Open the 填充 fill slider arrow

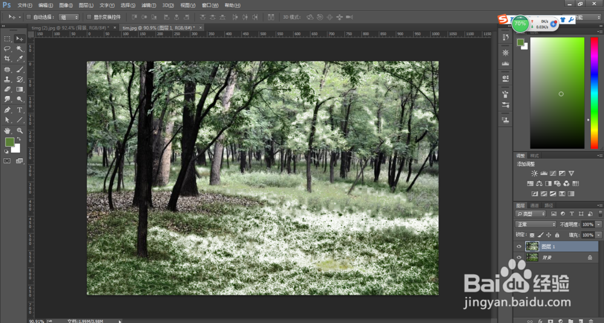tap(599, 235)
